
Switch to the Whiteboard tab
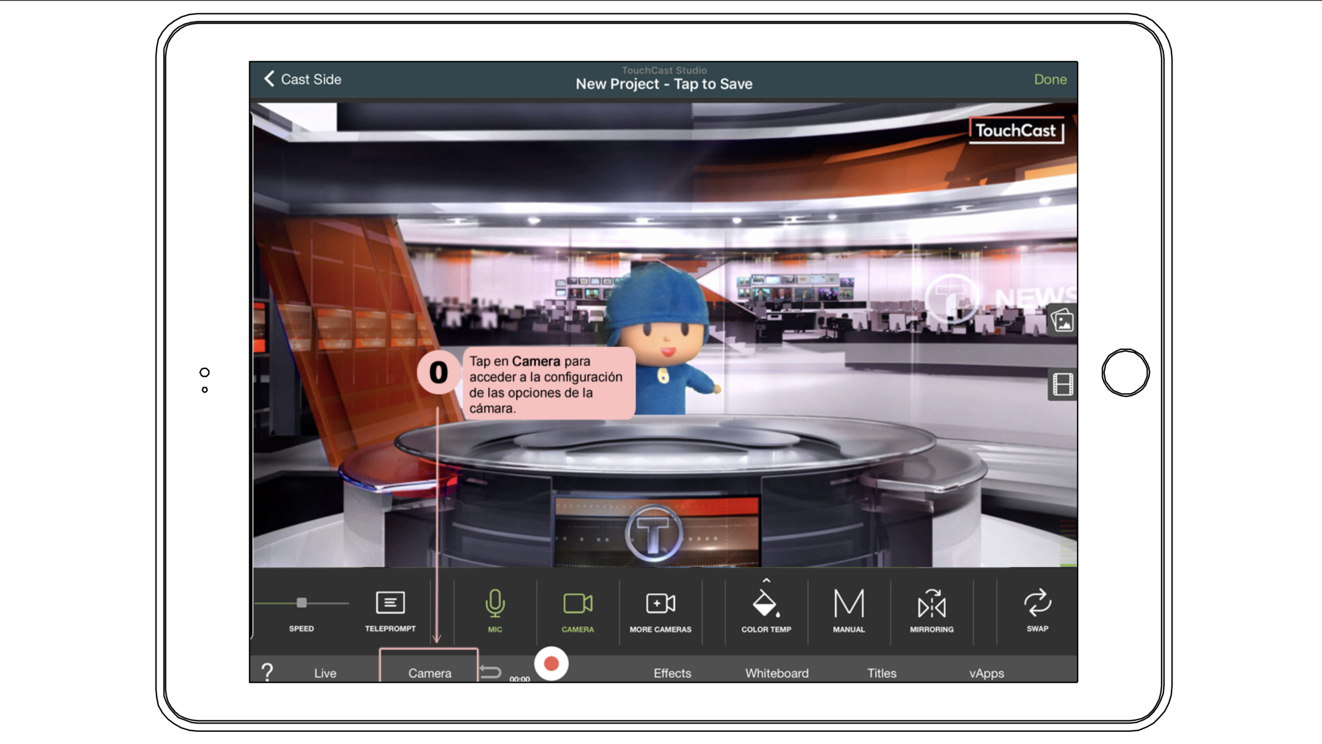pos(777,673)
